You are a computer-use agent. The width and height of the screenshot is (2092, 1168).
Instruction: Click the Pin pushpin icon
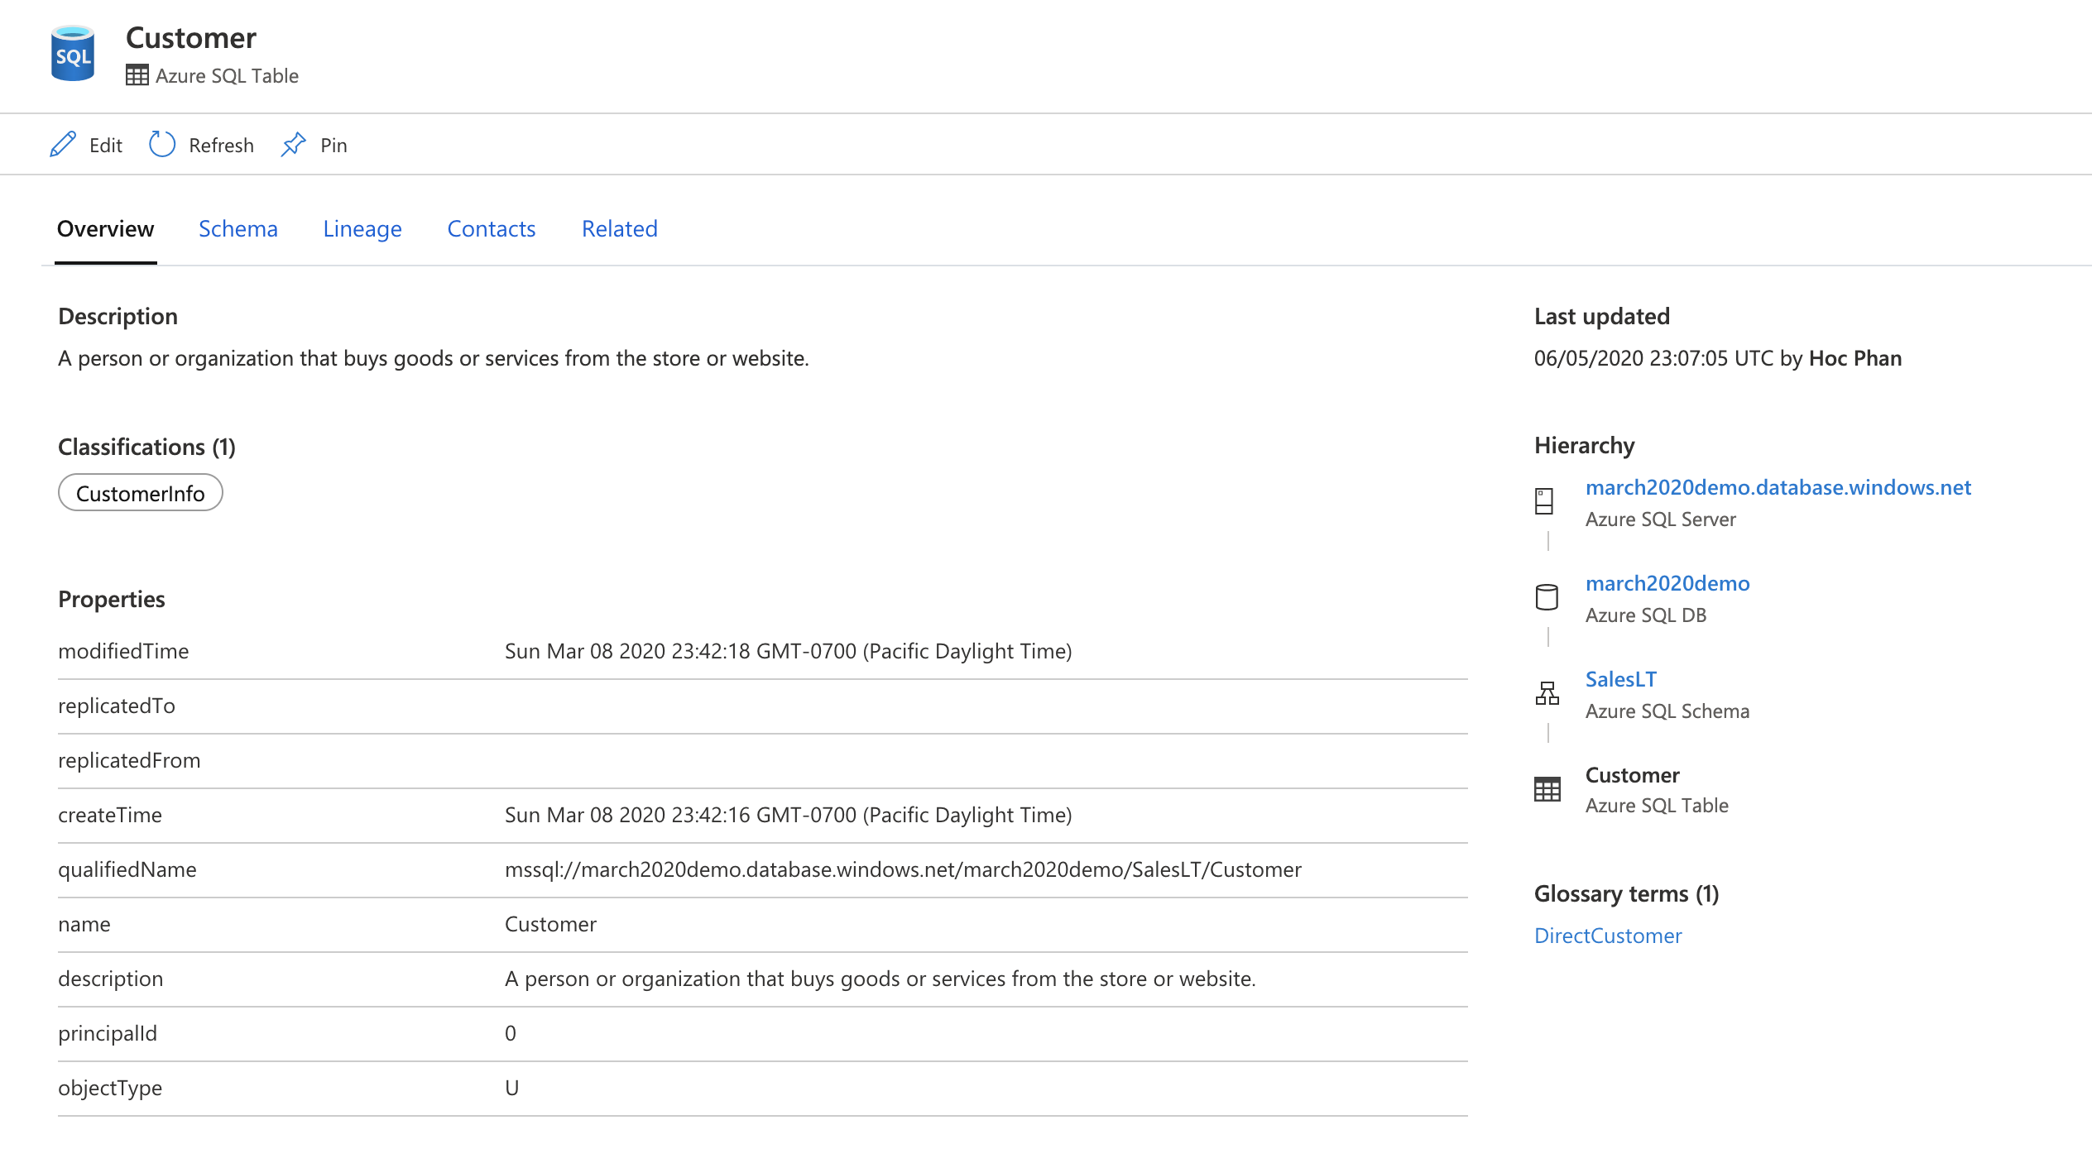(x=293, y=145)
